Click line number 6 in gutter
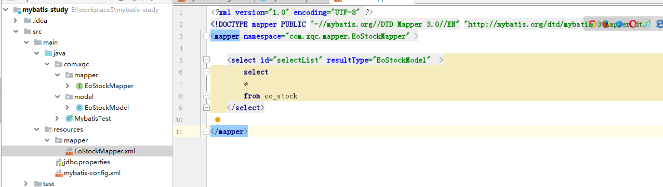Screen dimensions: 663x187 tap(180, 72)
